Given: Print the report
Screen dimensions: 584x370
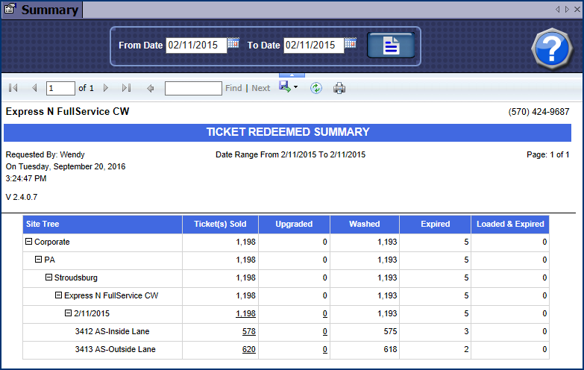Looking at the screenshot, I should [x=339, y=88].
